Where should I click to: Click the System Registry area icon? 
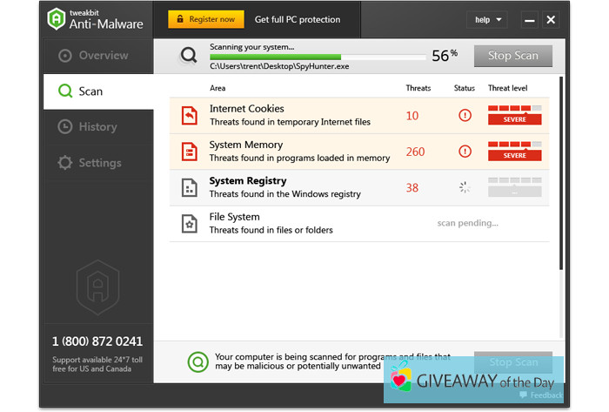pos(189,187)
